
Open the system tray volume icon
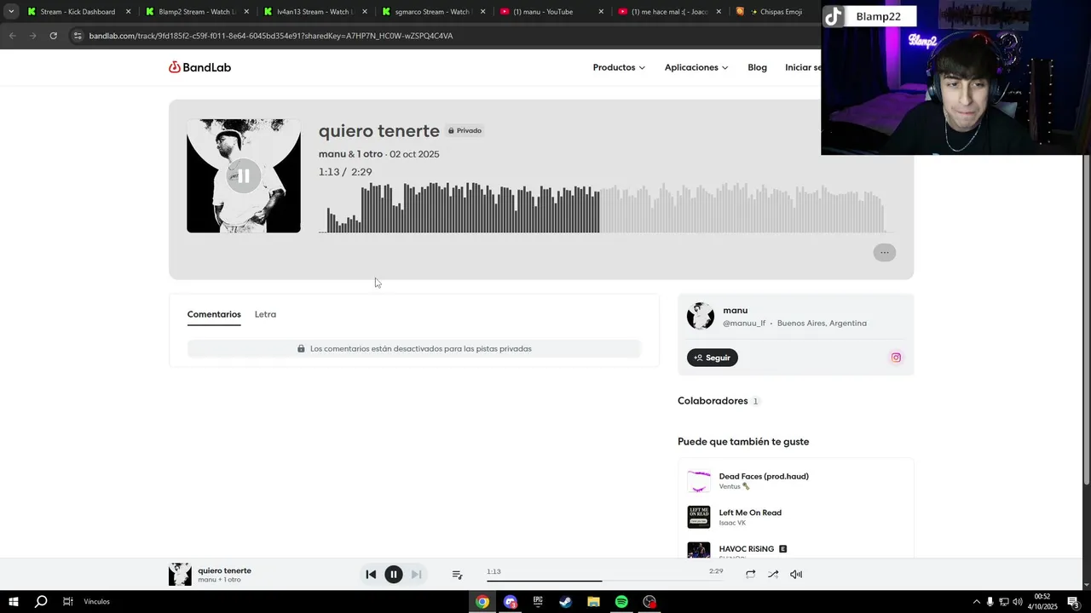point(1017,602)
